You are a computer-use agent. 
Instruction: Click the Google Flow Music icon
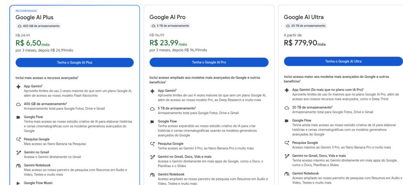click(18, 183)
